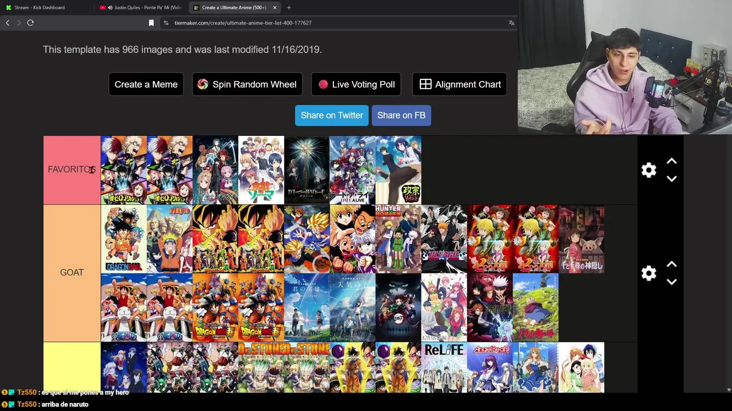The image size is (732, 411).
Task: Click the orange GOAT tier label
Action: (x=72, y=273)
